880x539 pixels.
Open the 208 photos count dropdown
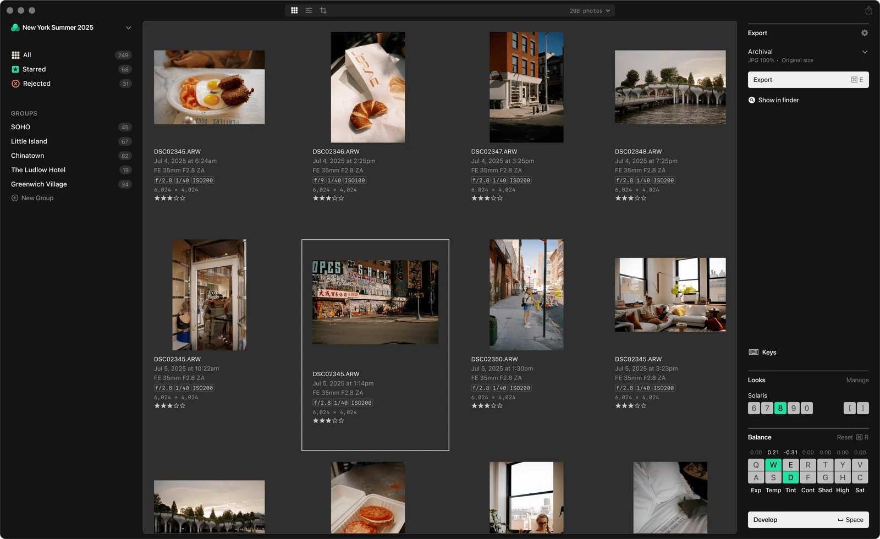[x=590, y=10]
